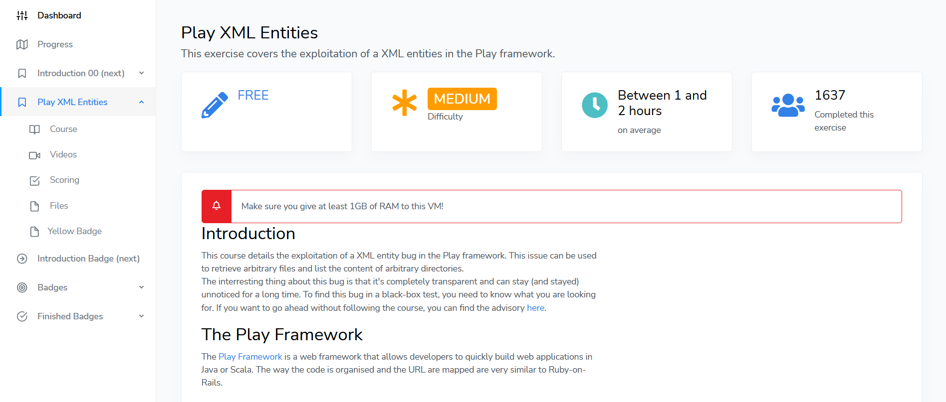This screenshot has height=402, width=946.
Task: Open the Yellow Badge menu item
Action: coord(74,231)
